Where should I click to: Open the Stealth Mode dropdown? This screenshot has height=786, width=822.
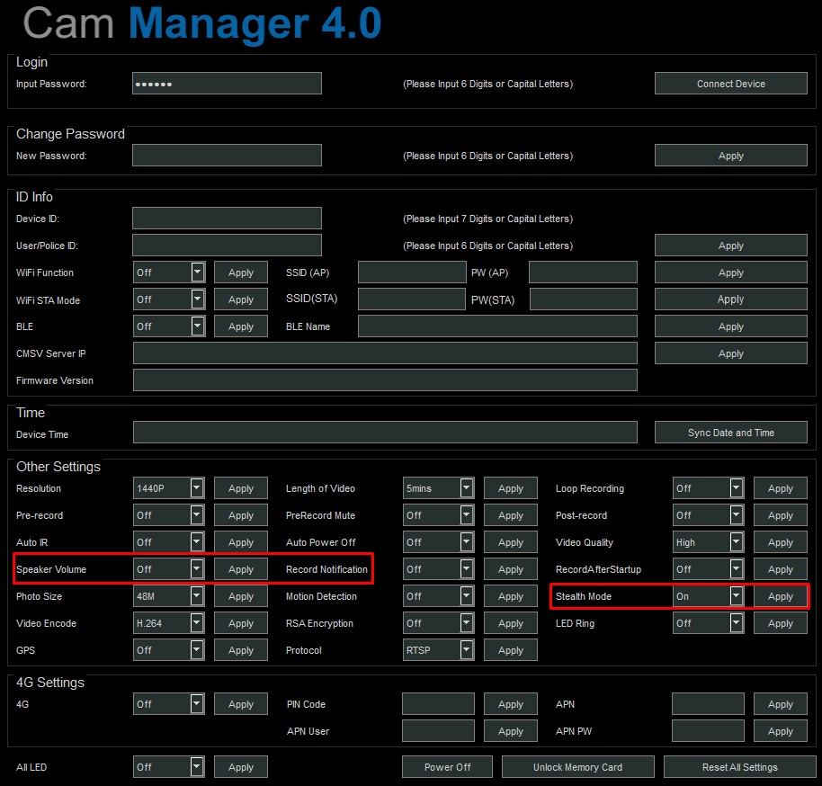click(x=709, y=596)
